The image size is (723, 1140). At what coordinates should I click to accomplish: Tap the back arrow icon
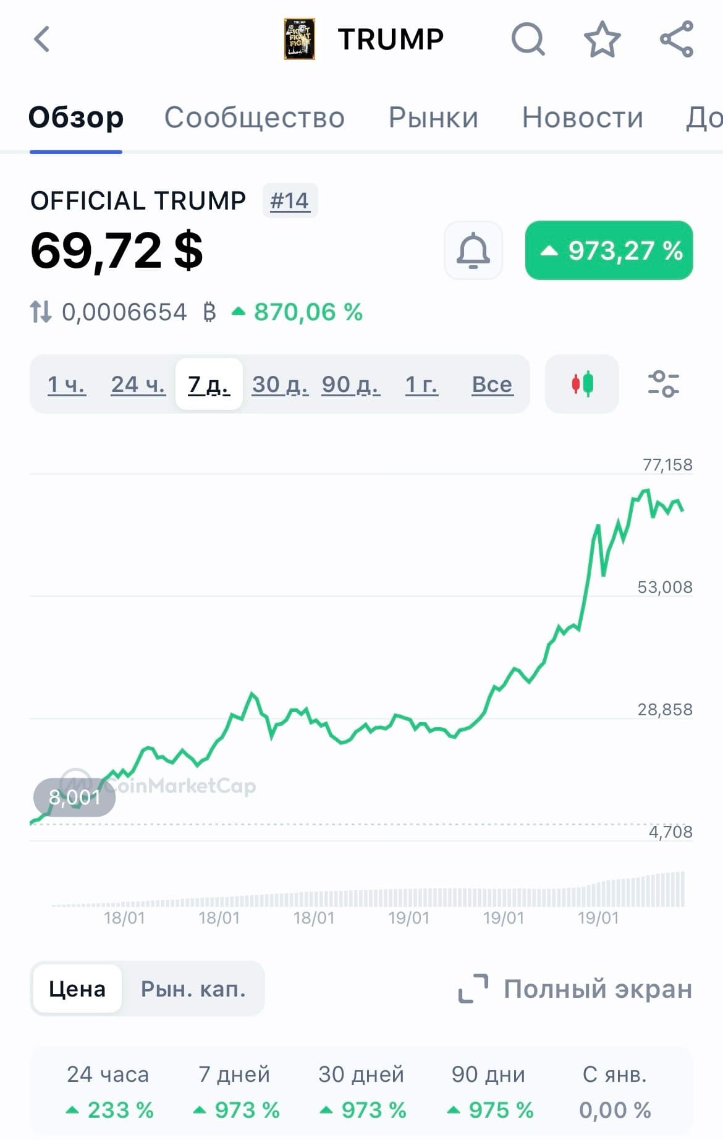pos(42,40)
